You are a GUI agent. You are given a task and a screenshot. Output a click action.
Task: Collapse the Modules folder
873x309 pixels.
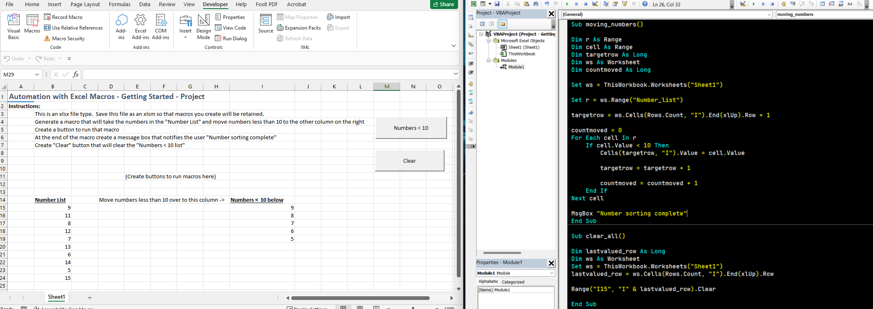pyautogui.click(x=489, y=60)
